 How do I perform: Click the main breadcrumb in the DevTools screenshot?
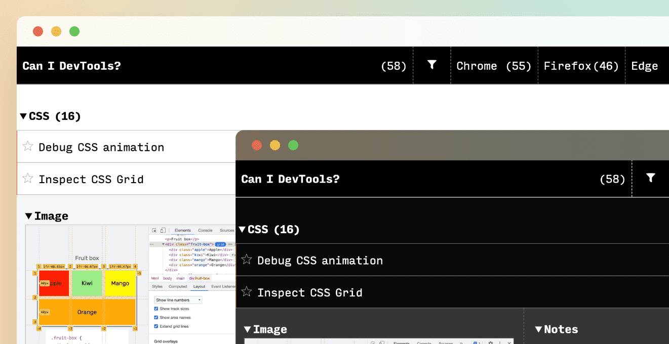point(181,278)
